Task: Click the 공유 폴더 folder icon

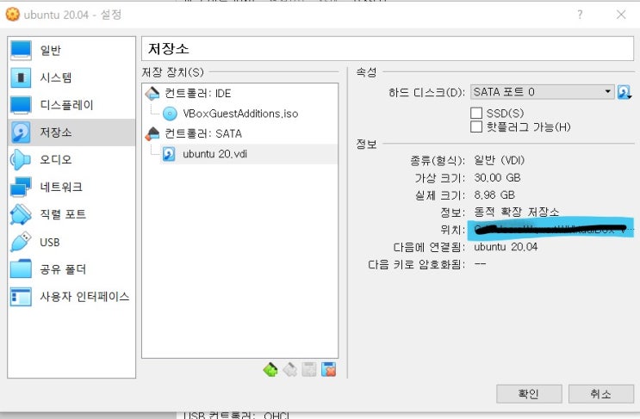Action: pyautogui.click(x=21, y=269)
